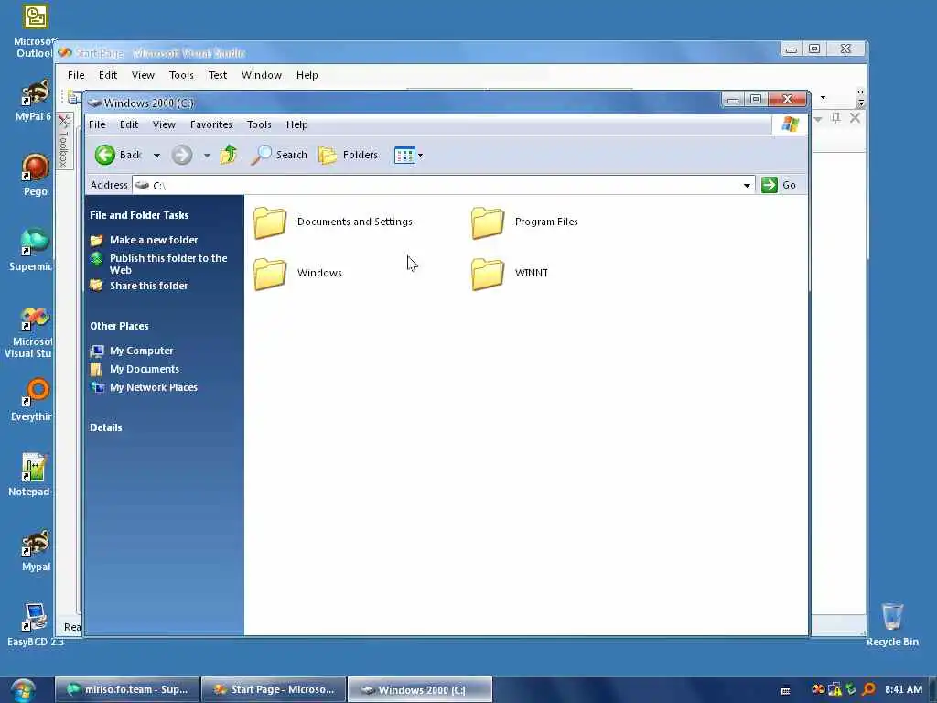Viewport: 937px width, 703px height.
Task: Select the Program Files folder icon
Action: (x=488, y=222)
